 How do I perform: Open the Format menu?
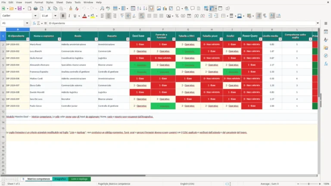point(39,2)
